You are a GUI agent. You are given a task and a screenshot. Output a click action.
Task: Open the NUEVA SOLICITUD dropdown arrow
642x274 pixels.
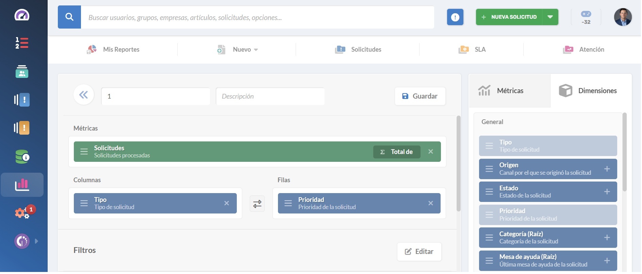tap(550, 17)
